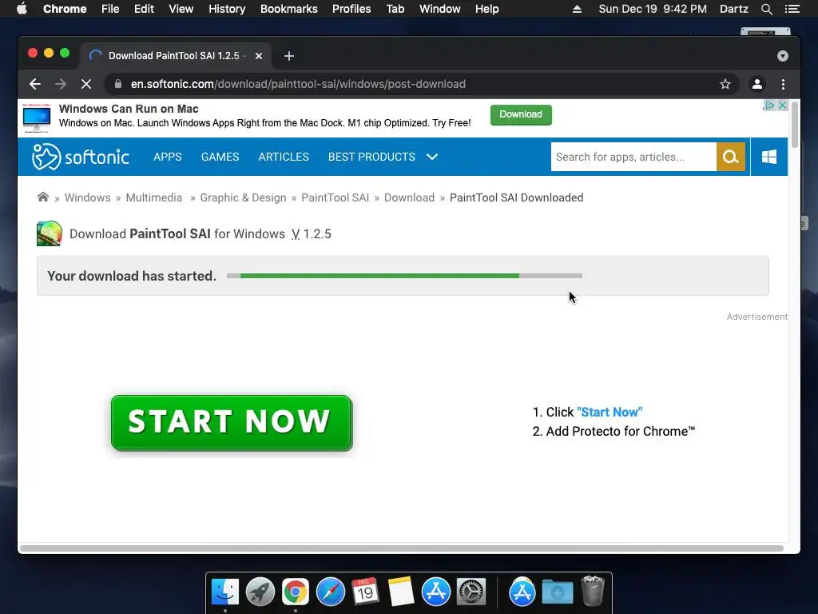Viewport: 818px width, 614px height.
Task: Open the ARTICLES navigation item
Action: 284,157
